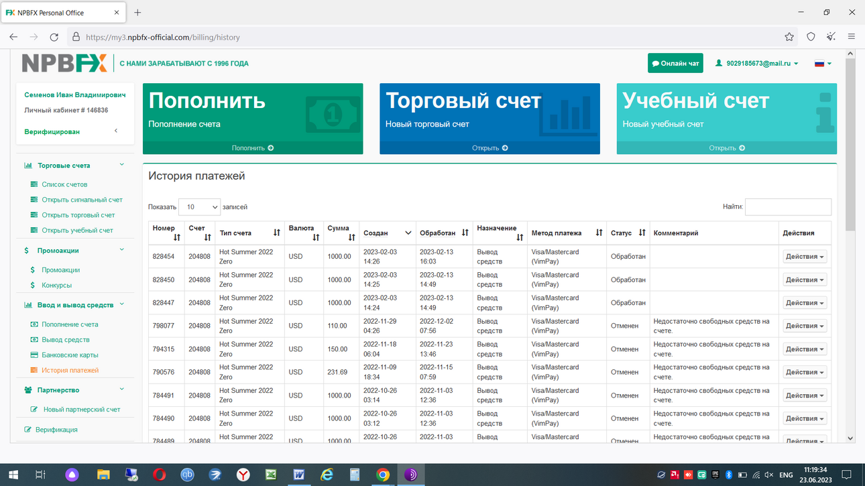
Task: Open Открыть учебный счет in the sidebar
Action: tap(77, 231)
